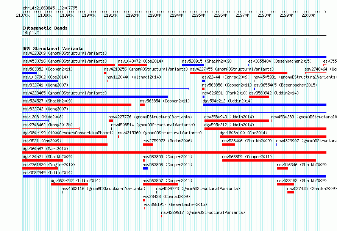Open esv3655405 (Besenbacher2015) label

286,85
